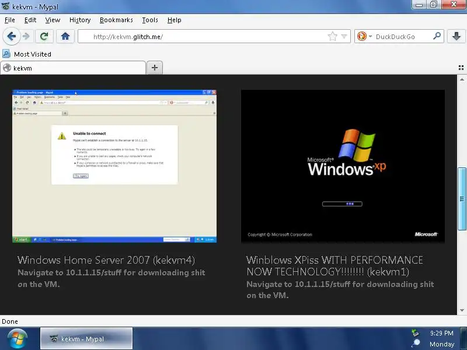Viewport: 467px width, 350px height.
Task: Open the Tools menu
Action: point(150,20)
